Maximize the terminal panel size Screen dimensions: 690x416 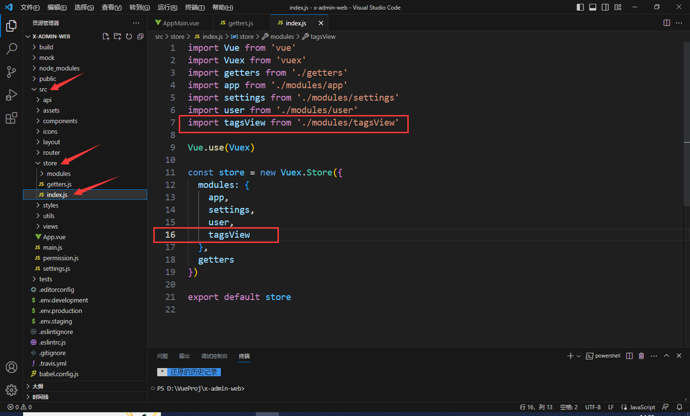pos(667,356)
